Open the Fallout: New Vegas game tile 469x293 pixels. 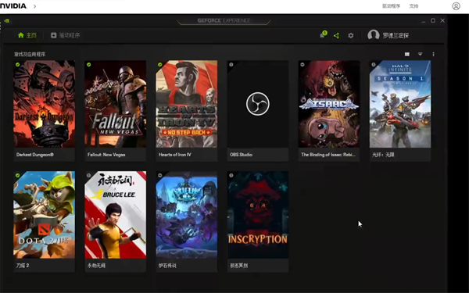click(116, 111)
